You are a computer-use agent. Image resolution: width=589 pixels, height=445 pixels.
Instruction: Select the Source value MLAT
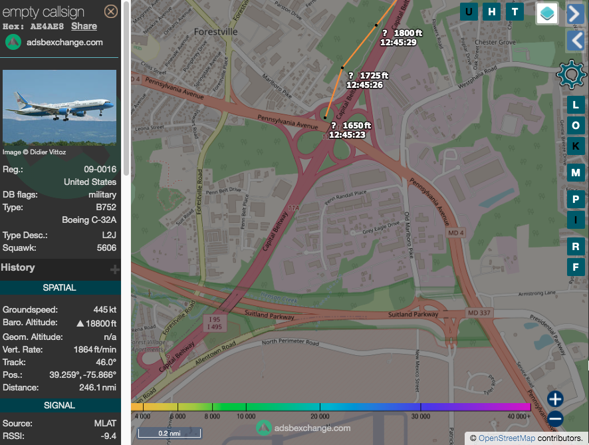[x=105, y=424]
